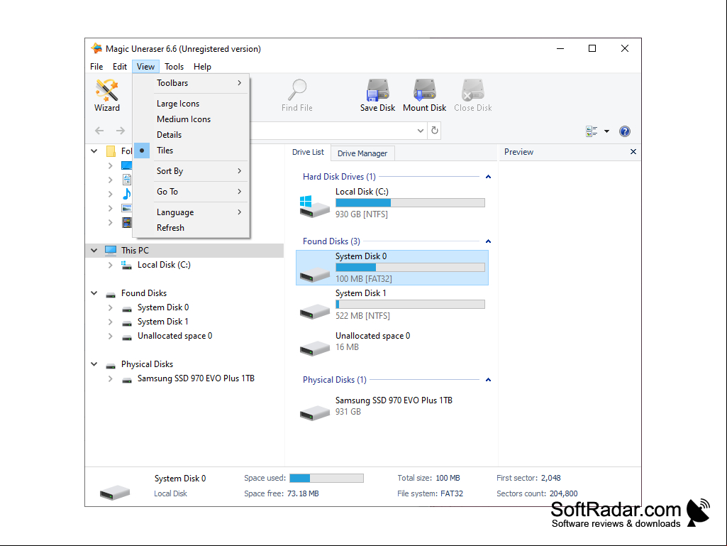Image resolution: width=727 pixels, height=546 pixels.
Task: Click the System Disk 0 drive tile icon
Action: tap(314, 274)
